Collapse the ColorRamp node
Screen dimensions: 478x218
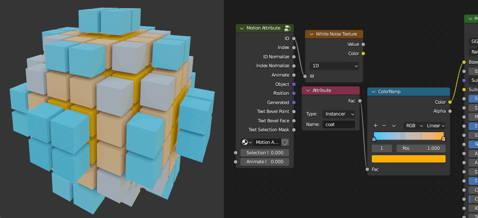point(373,92)
